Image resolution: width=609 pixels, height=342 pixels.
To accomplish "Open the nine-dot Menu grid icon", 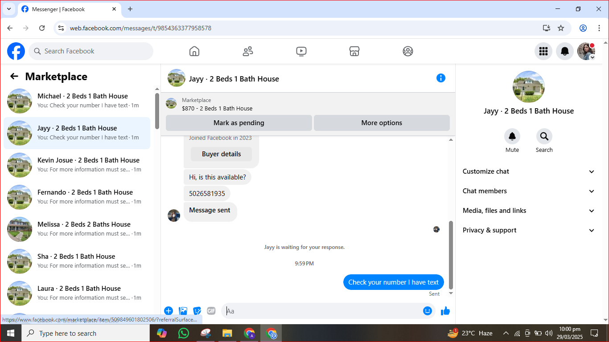I will click(543, 51).
